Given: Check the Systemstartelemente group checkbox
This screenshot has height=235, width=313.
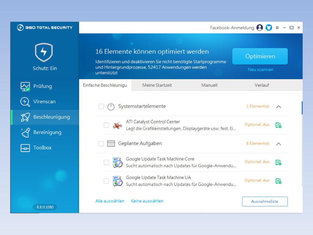Looking at the screenshot, I should (x=101, y=106).
